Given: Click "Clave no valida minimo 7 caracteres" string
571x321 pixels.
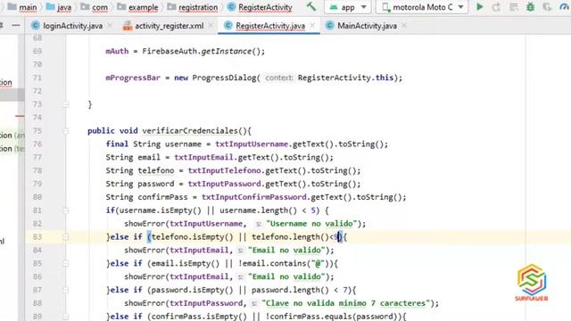Looking at the screenshot, I should point(345,303).
